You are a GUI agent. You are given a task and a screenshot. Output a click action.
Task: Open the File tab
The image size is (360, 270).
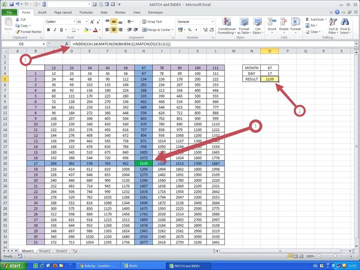[9, 12]
